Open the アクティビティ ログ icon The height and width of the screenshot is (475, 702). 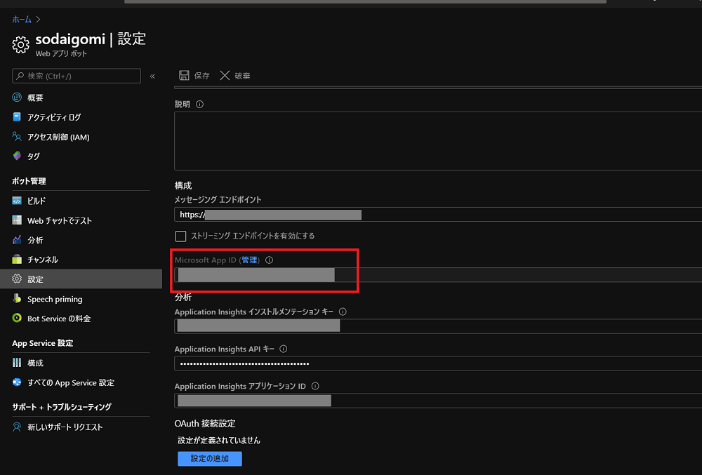tap(17, 116)
